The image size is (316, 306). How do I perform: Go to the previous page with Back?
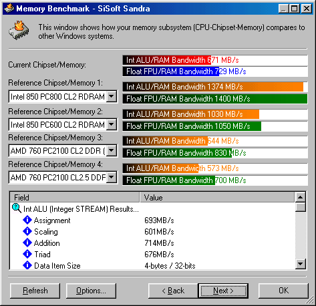coord(173,291)
